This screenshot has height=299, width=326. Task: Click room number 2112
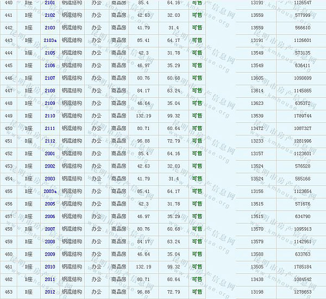50,141
